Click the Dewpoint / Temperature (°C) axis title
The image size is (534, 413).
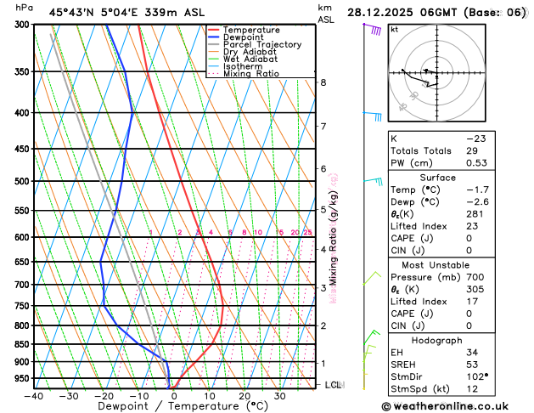(x=183, y=406)
